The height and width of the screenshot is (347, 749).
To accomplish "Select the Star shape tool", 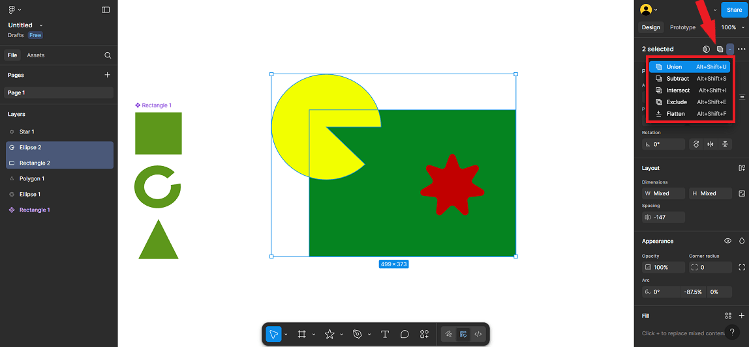I will tap(329, 334).
